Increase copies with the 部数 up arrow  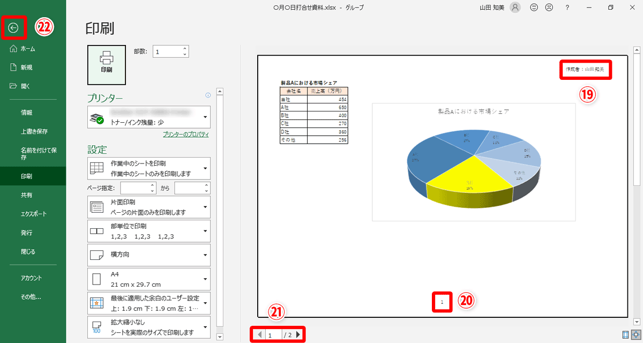(x=184, y=48)
